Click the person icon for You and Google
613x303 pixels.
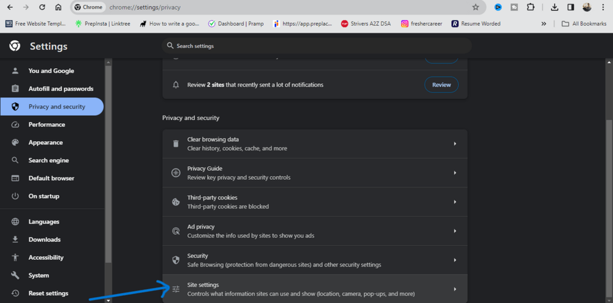click(x=15, y=71)
